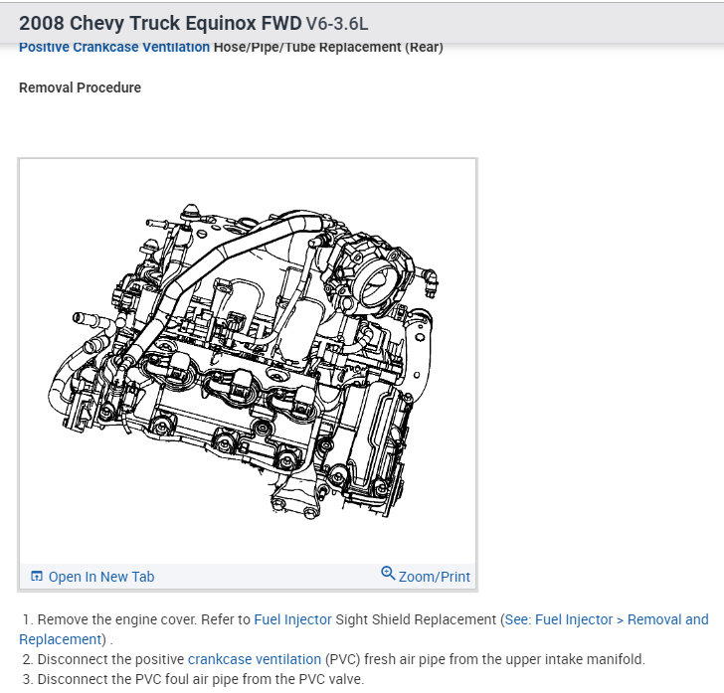
Task: Click the Zoom/Print magnifier icon
Action: pos(388,573)
